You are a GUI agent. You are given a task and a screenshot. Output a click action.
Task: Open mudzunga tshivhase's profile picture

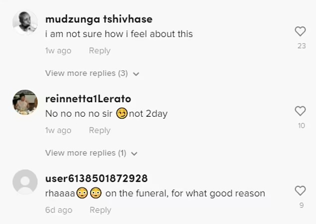pyautogui.click(x=25, y=22)
